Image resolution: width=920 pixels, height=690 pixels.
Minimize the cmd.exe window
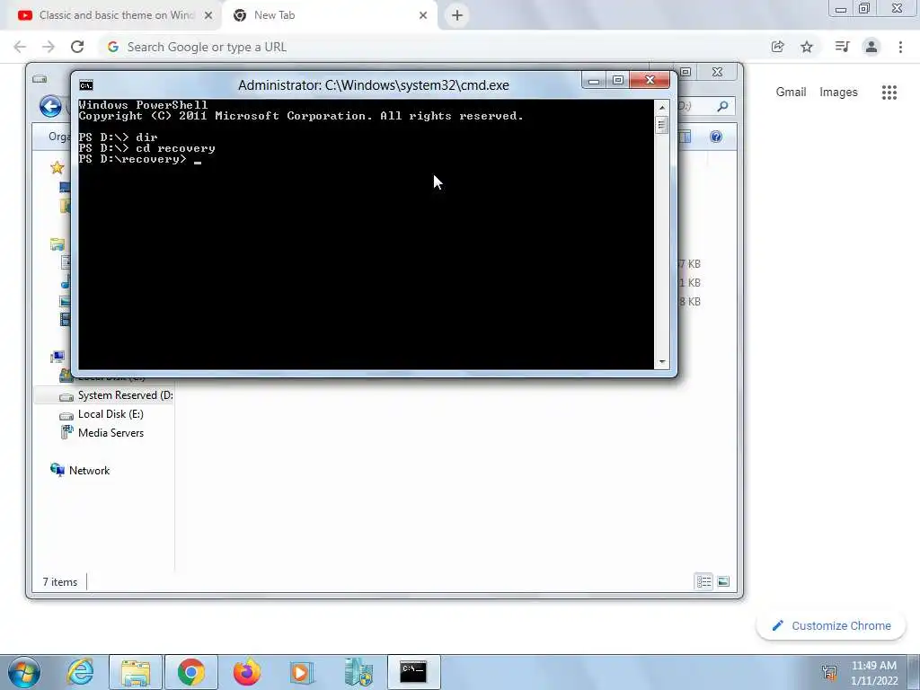tap(594, 80)
